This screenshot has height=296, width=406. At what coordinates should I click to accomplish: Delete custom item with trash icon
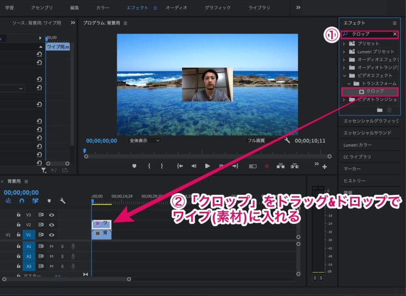point(389,110)
